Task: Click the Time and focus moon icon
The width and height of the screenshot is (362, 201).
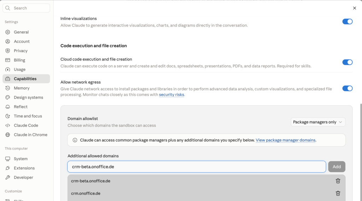Action: tap(8, 116)
